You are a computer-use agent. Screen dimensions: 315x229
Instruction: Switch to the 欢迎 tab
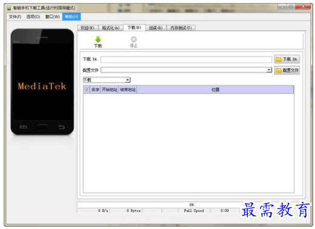click(87, 28)
